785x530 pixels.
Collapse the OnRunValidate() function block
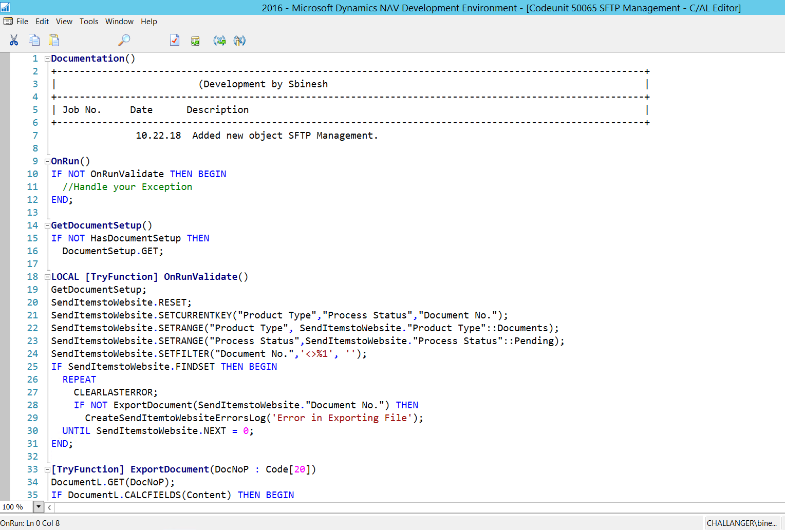47,276
